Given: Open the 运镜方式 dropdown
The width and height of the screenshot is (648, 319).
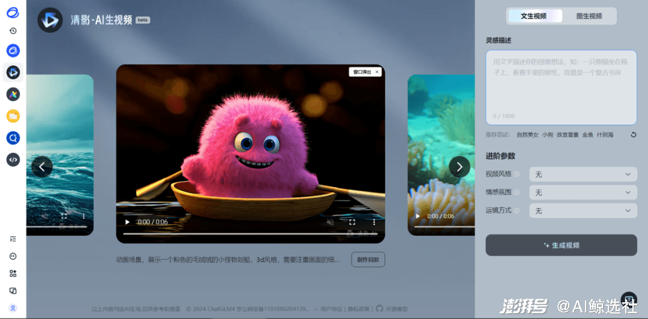Looking at the screenshot, I should (x=583, y=210).
